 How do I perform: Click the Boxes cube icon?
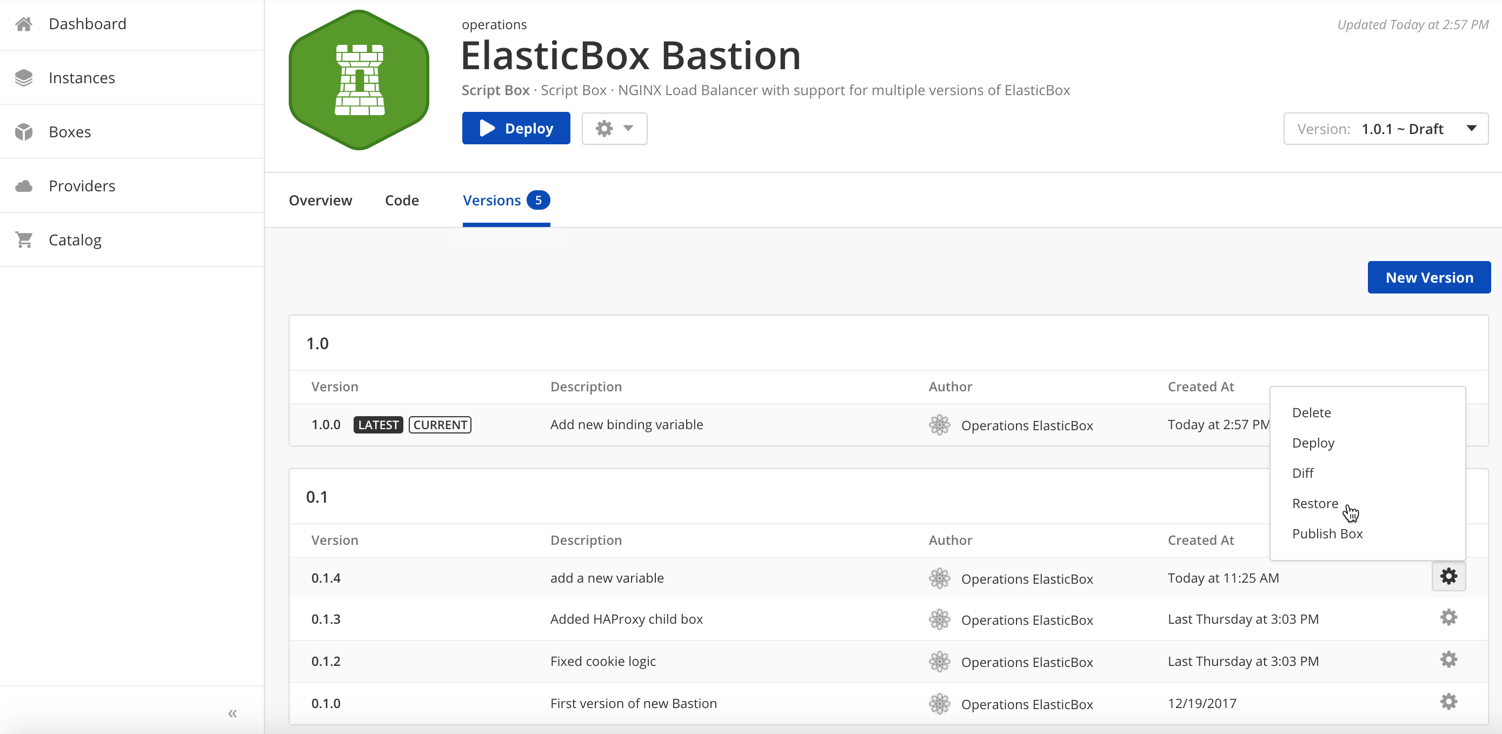click(x=24, y=132)
